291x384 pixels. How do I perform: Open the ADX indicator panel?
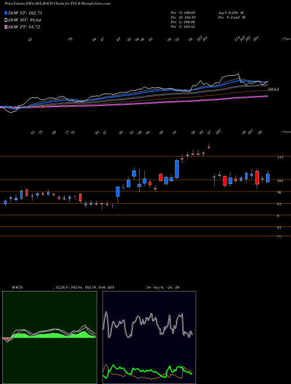click(x=149, y=337)
